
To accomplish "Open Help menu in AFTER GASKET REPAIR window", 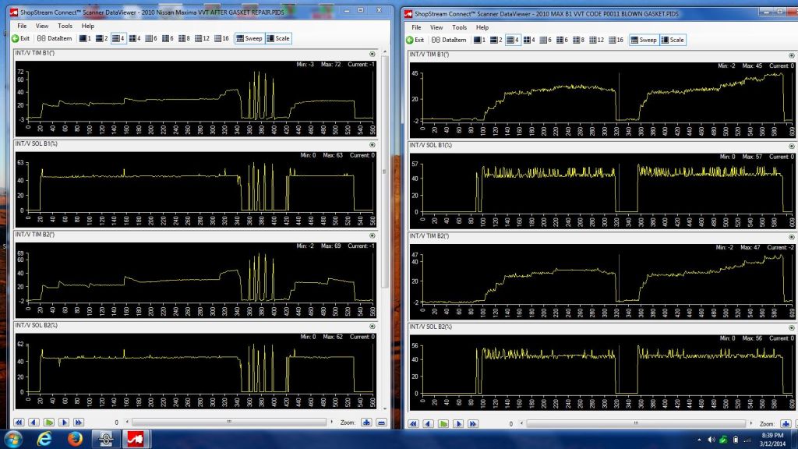I will pos(87,26).
